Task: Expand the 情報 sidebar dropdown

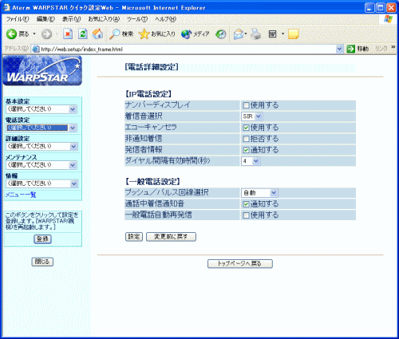Action: pos(41,183)
